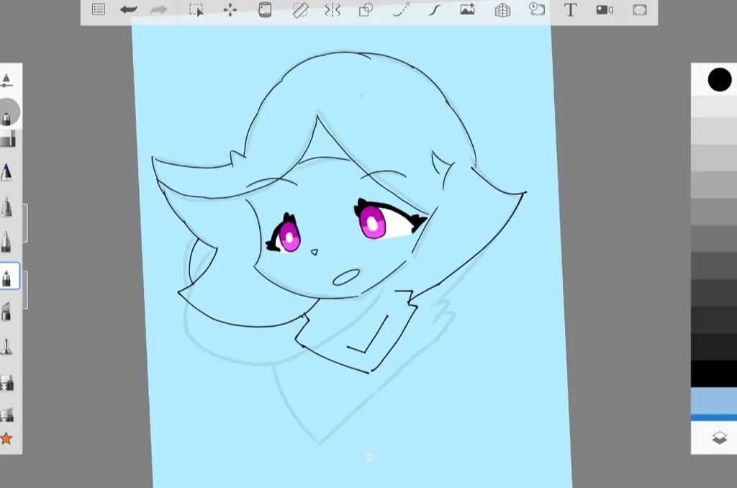This screenshot has width=737, height=488.
Task: Select the Flood Fill bucket tool
Action: (x=265, y=10)
